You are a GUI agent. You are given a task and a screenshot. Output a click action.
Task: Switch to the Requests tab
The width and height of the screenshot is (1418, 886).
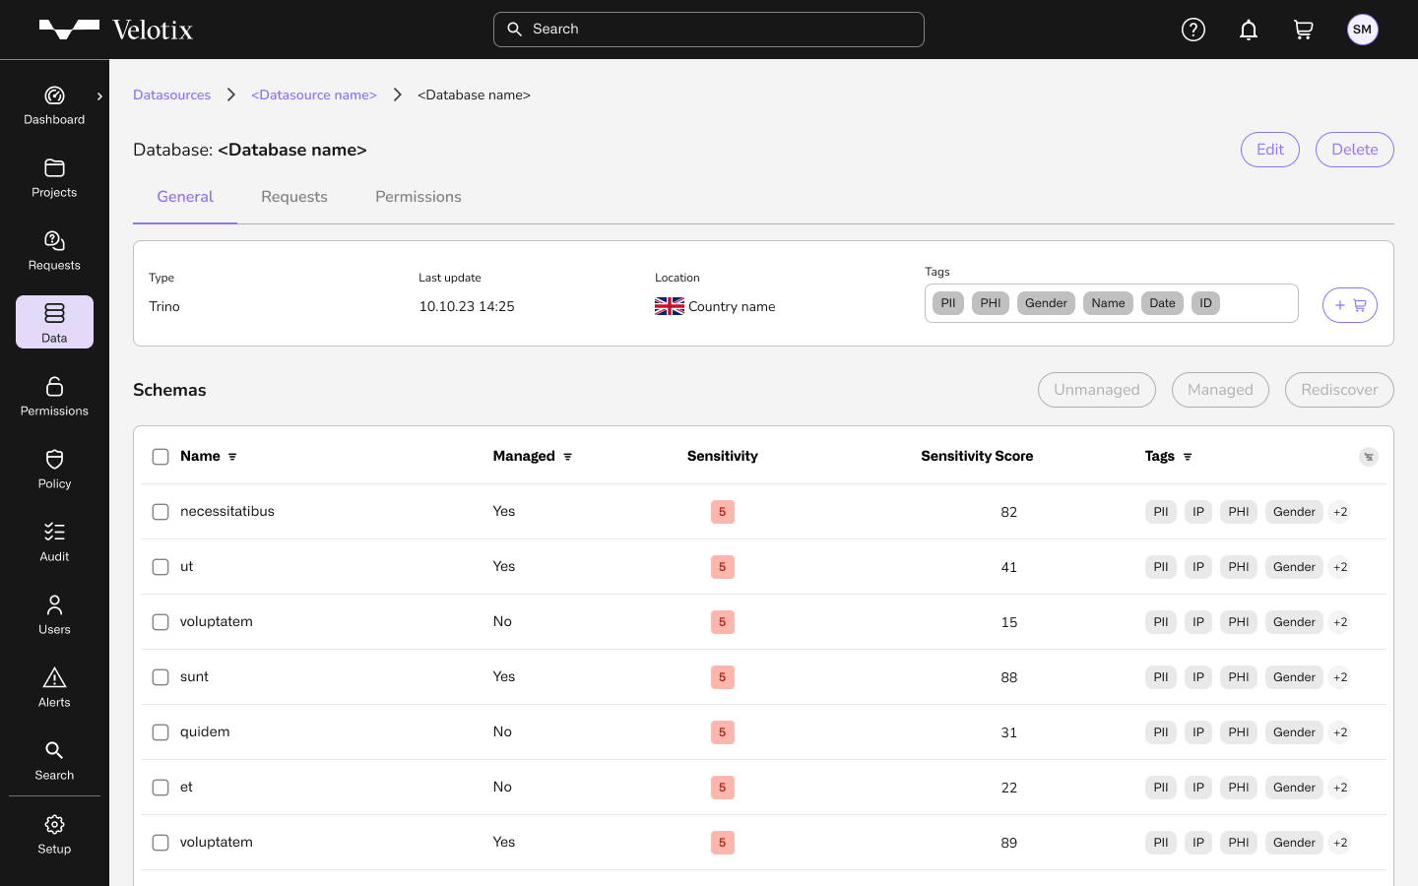(x=293, y=197)
